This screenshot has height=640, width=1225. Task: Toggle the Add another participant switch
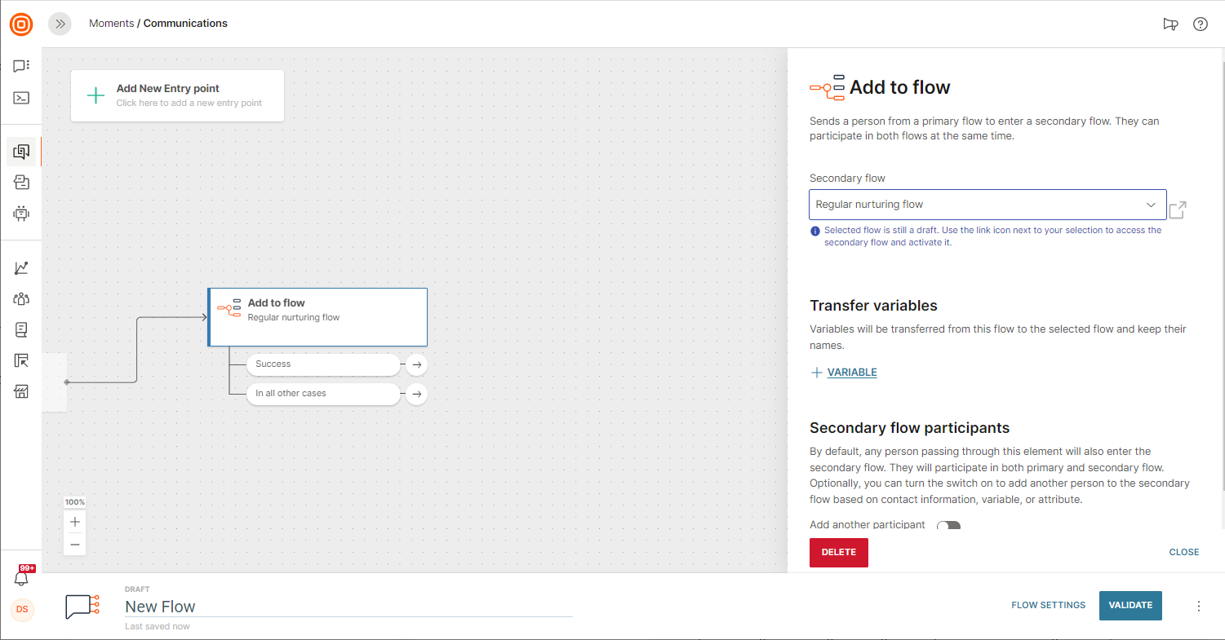click(948, 526)
